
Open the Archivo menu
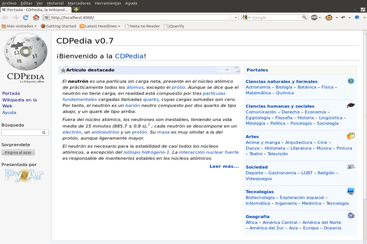tap(9, 3)
